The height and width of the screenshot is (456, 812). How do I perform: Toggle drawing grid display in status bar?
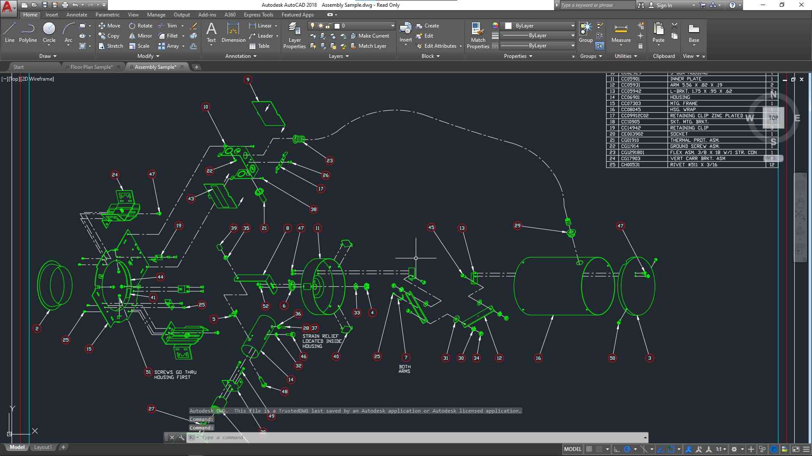(x=589, y=449)
